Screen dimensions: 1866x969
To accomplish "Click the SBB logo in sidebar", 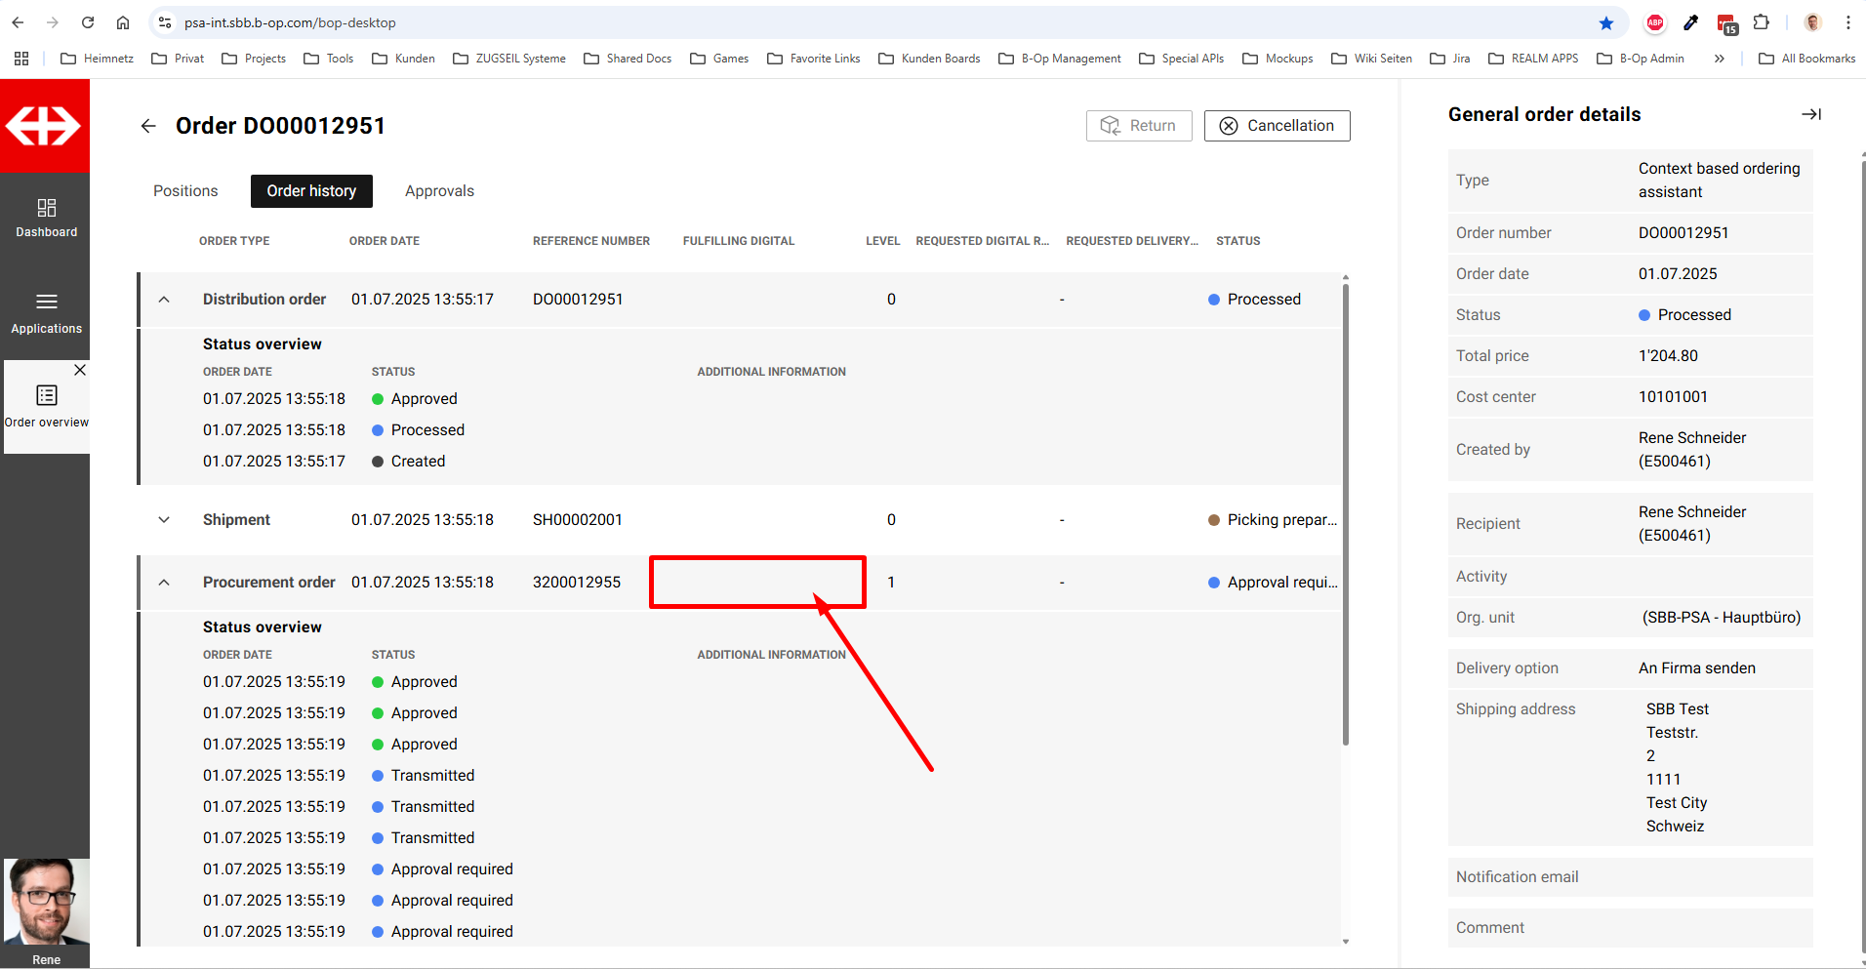I will [44, 126].
